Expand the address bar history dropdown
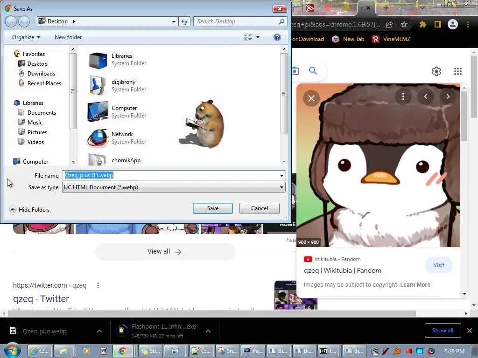Screen dimensions: 478x358 (x=174, y=21)
